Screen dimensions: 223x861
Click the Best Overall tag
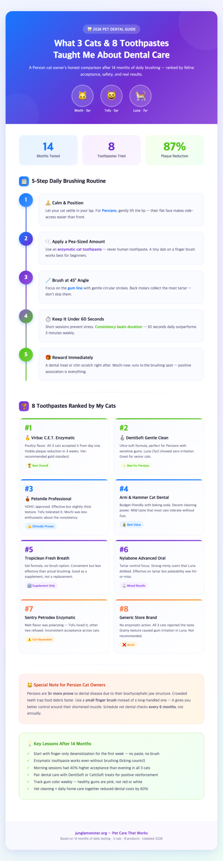(x=38, y=465)
